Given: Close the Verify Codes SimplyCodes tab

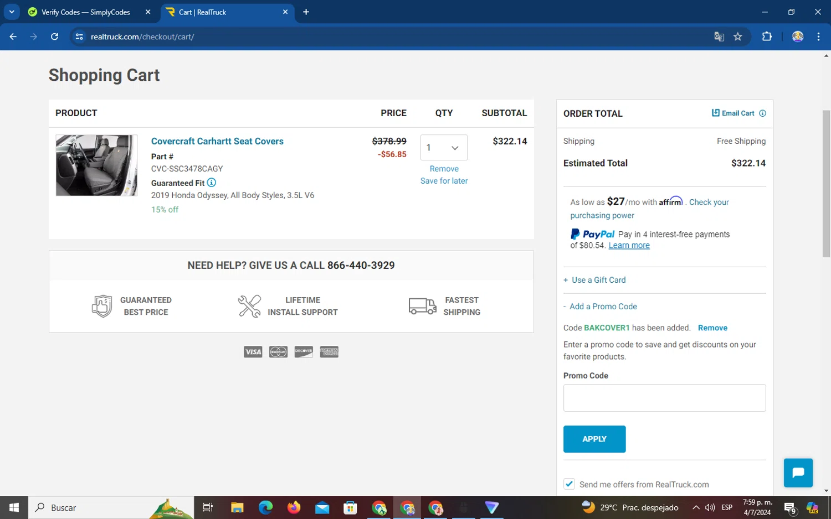Looking at the screenshot, I should click(148, 12).
